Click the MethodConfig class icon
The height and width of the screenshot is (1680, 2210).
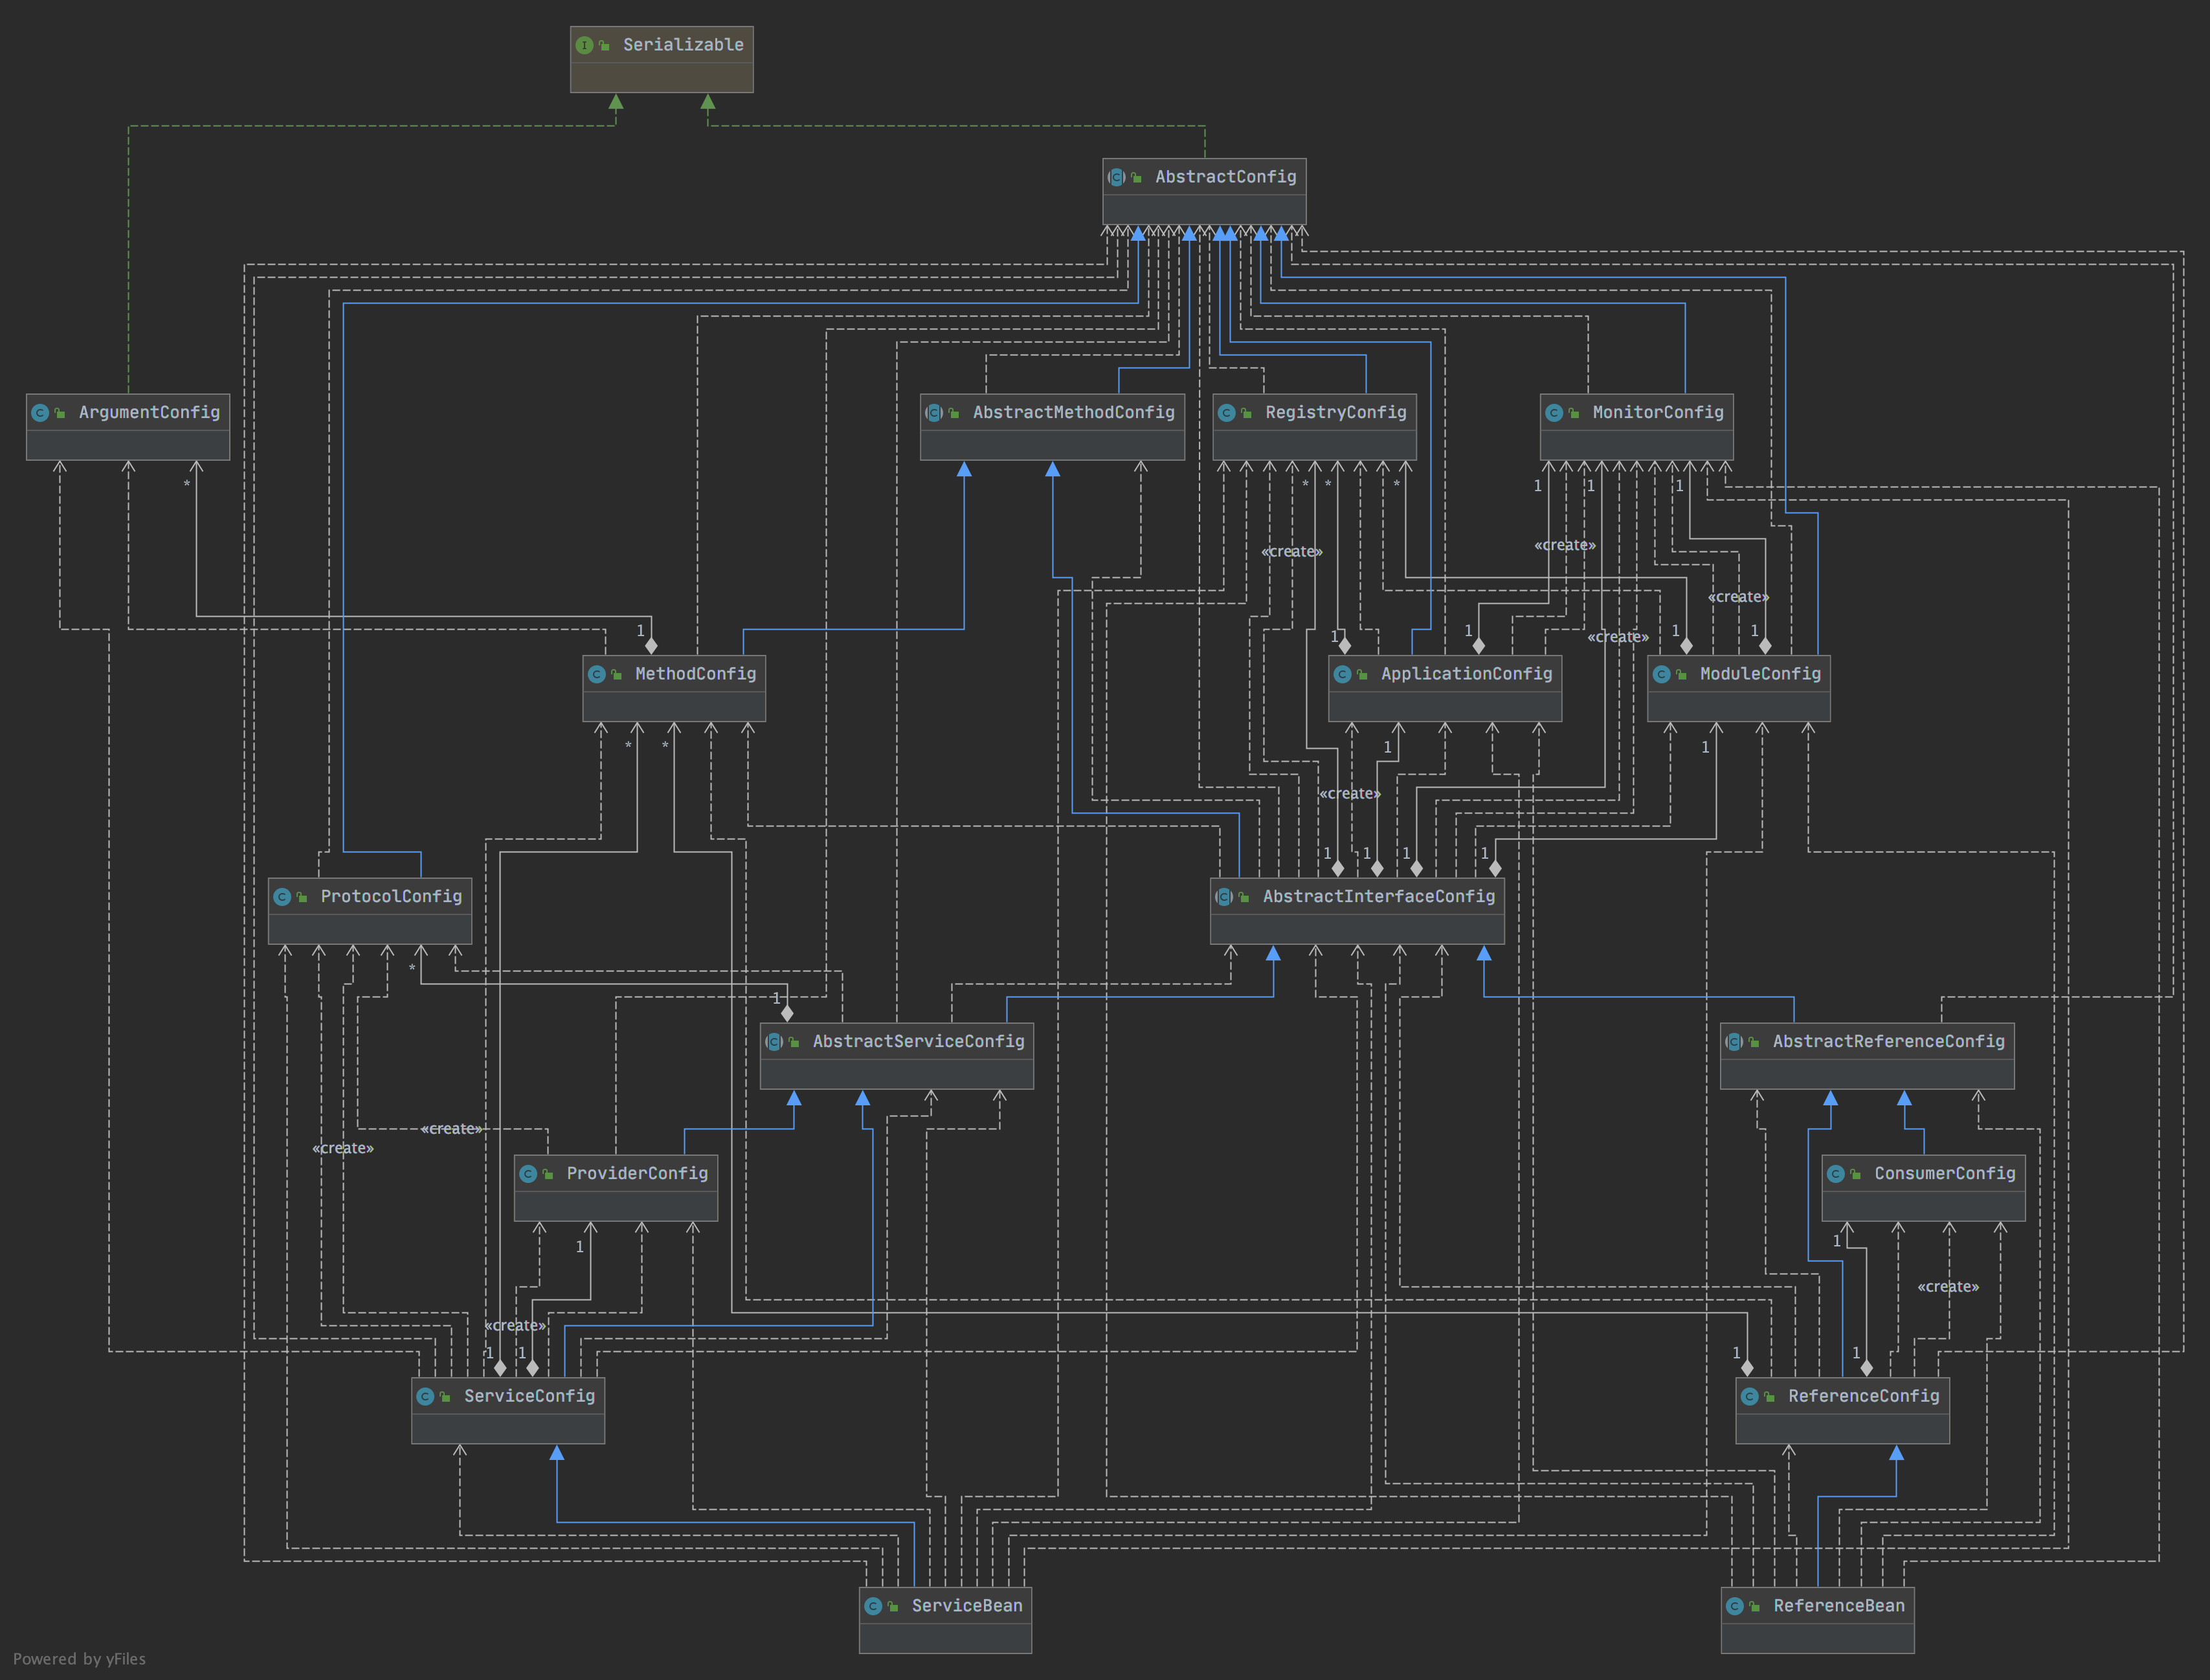click(x=597, y=674)
